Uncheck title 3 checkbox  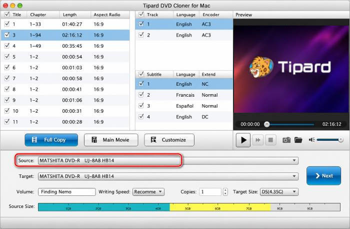click(7, 35)
